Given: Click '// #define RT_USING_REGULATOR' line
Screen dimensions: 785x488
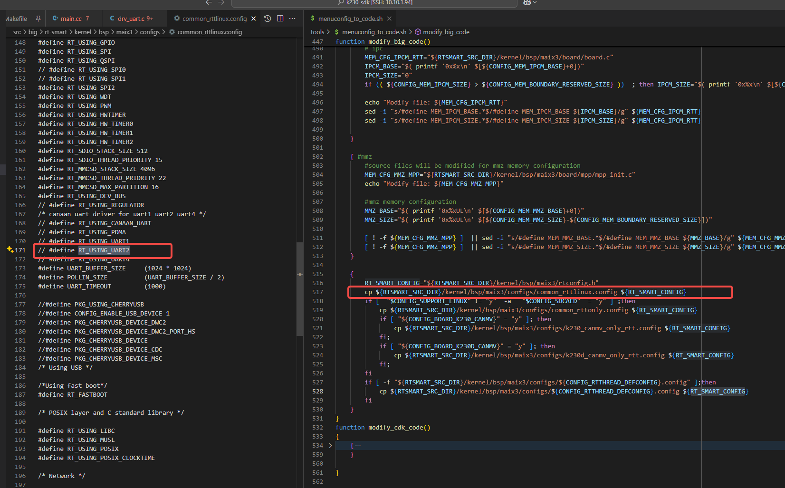Looking at the screenshot, I should click(91, 205).
